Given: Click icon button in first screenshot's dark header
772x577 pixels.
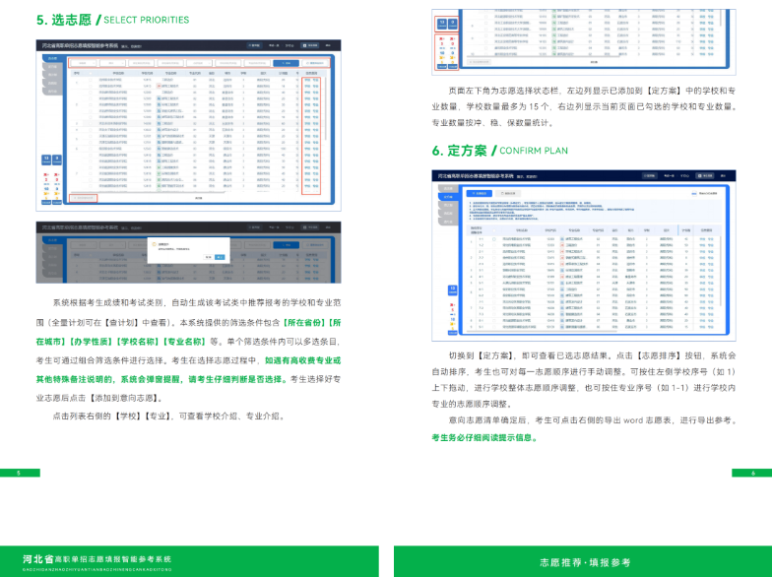Looking at the screenshot, I should point(311,45).
